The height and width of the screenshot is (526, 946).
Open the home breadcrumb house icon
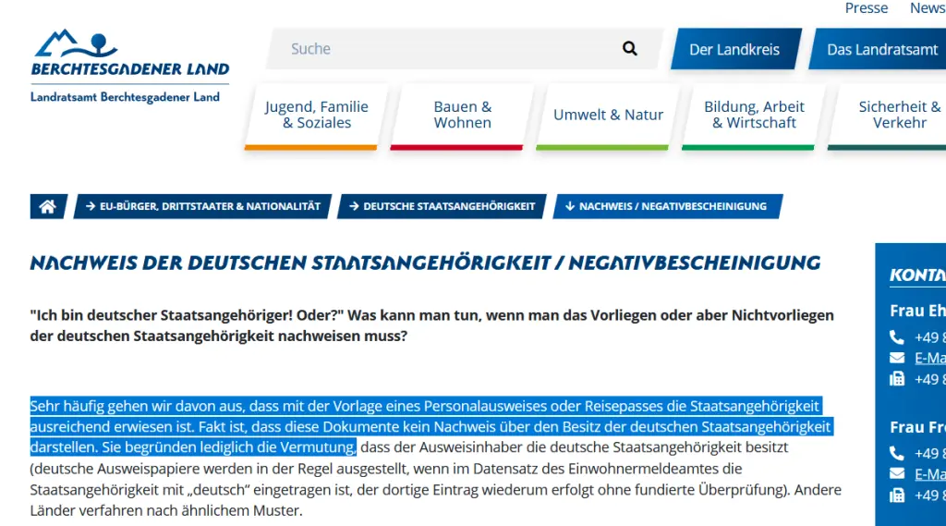coord(48,206)
